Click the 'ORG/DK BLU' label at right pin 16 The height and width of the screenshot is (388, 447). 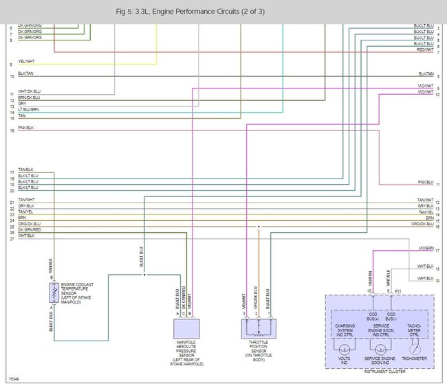(422, 224)
